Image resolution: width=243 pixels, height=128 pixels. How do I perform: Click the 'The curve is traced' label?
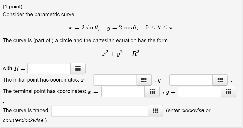coord(25,111)
